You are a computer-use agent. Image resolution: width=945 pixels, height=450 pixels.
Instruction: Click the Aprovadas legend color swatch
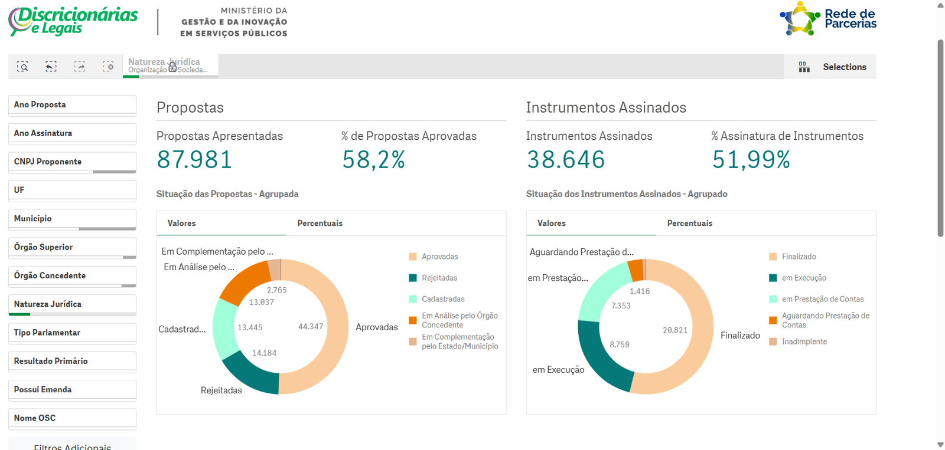[x=413, y=257]
